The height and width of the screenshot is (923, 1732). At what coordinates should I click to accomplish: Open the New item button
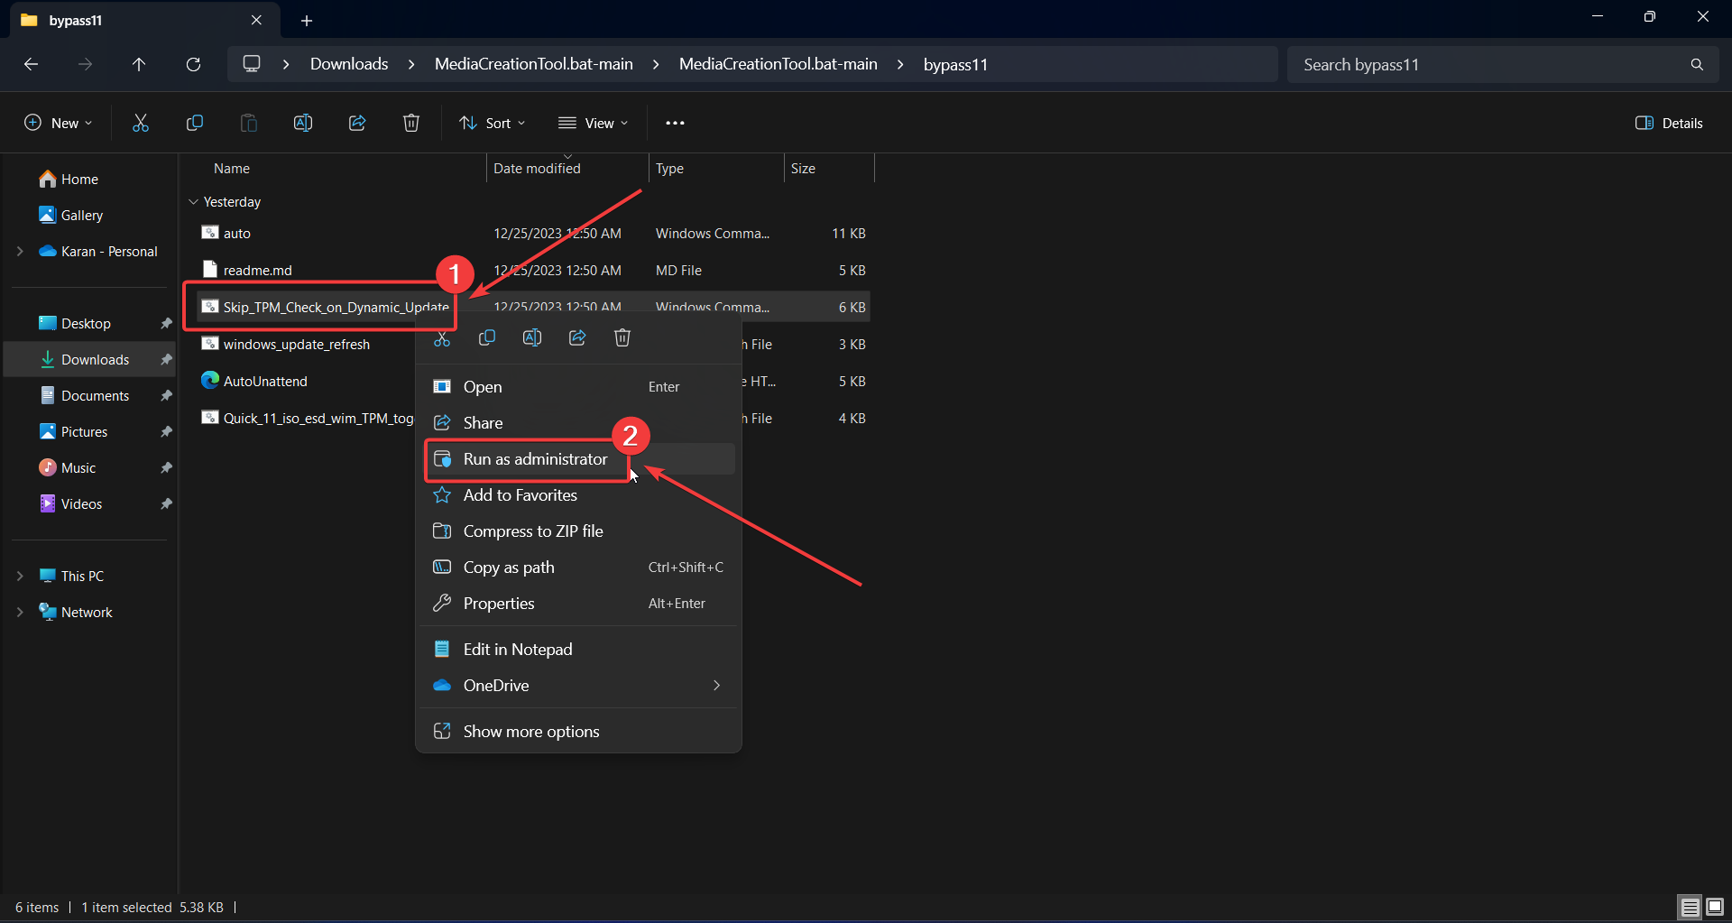(x=58, y=123)
